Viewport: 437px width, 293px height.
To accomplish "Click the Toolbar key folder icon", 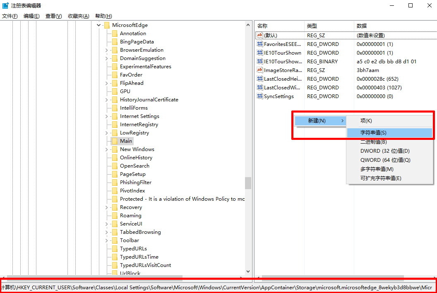I will (116, 240).
